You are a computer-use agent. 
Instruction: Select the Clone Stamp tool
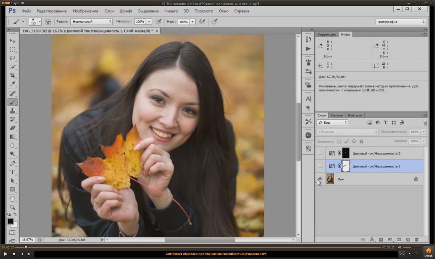[13, 111]
